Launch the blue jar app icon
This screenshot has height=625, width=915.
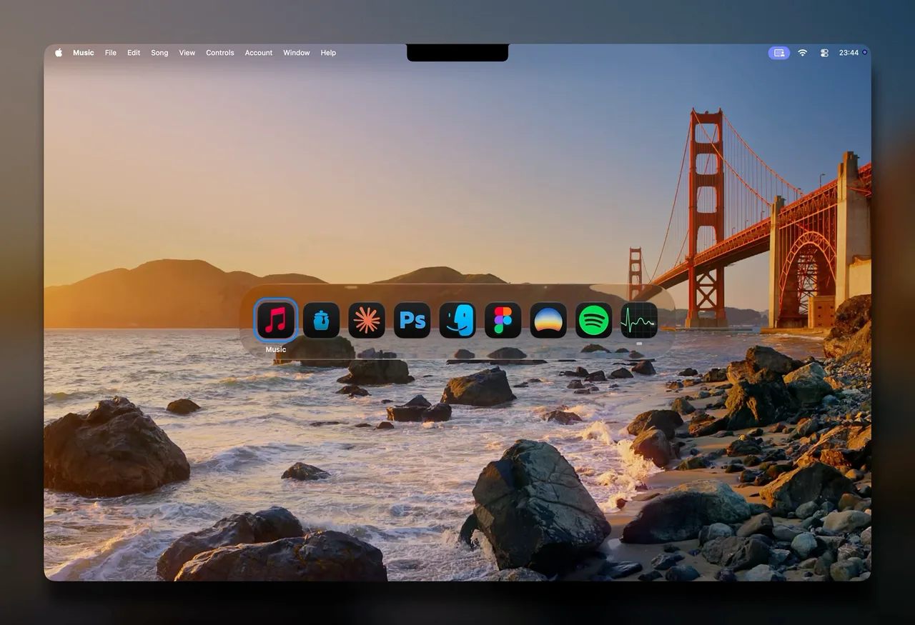pos(321,320)
